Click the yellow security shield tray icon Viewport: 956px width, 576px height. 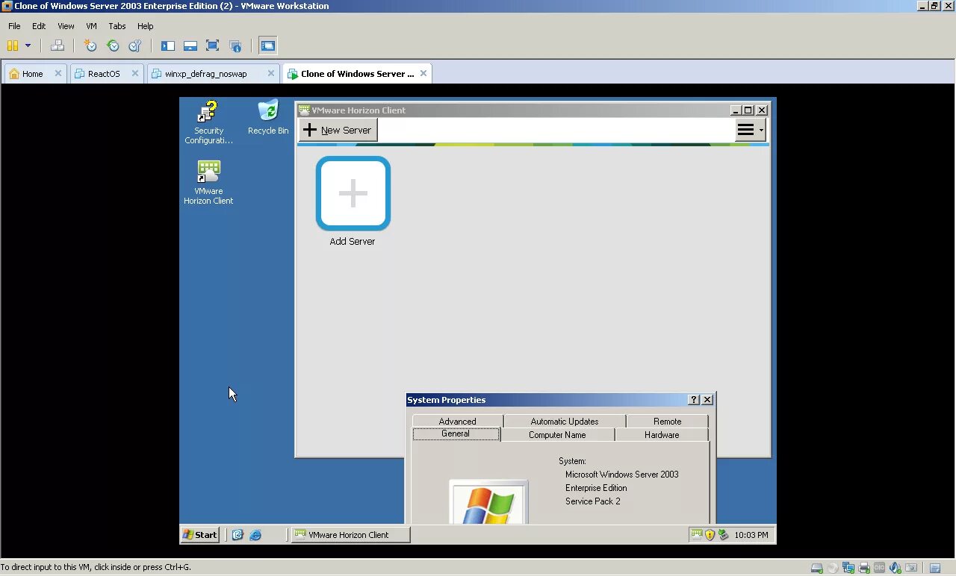[x=710, y=535]
